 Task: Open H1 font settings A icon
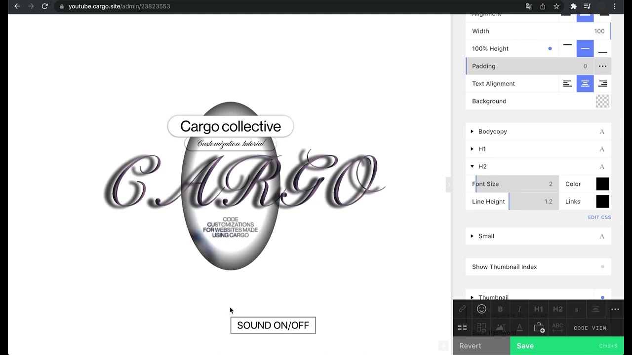602,149
